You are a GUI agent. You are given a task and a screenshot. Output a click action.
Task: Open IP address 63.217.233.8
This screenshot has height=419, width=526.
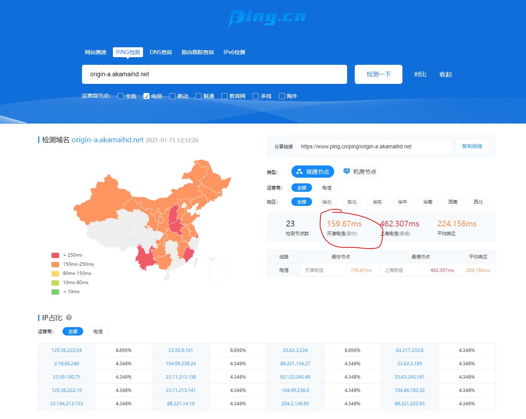click(410, 350)
